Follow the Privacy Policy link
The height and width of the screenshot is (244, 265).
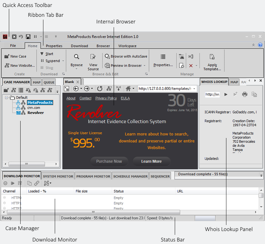point(106,98)
